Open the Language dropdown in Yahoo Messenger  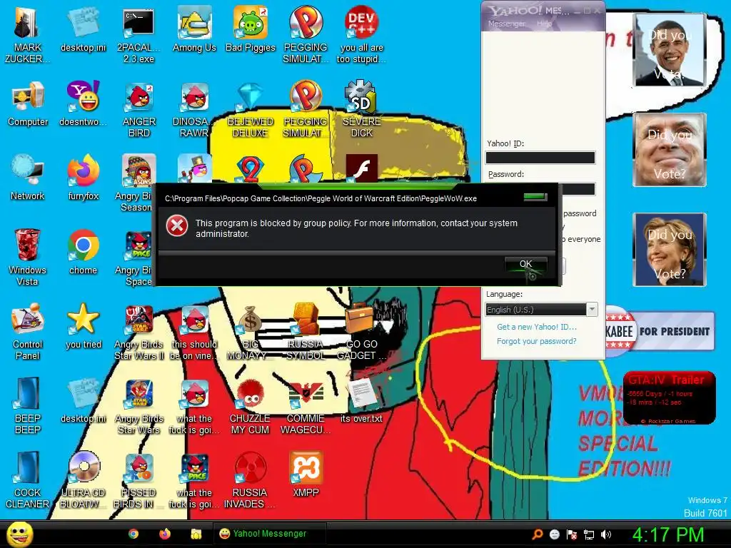click(x=541, y=310)
